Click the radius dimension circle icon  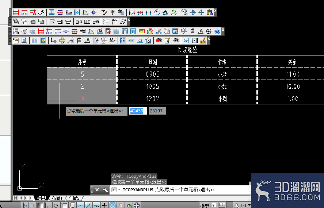[157, 12]
